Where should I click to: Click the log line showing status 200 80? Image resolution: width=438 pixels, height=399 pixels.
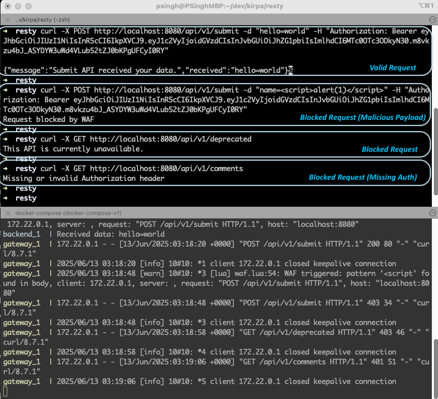pos(216,249)
